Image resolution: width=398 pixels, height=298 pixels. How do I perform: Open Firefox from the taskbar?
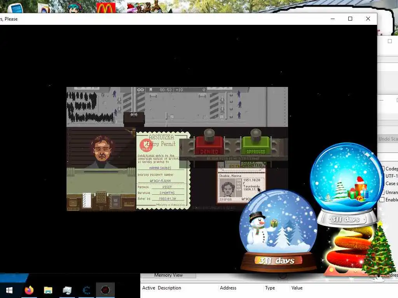[29, 290]
